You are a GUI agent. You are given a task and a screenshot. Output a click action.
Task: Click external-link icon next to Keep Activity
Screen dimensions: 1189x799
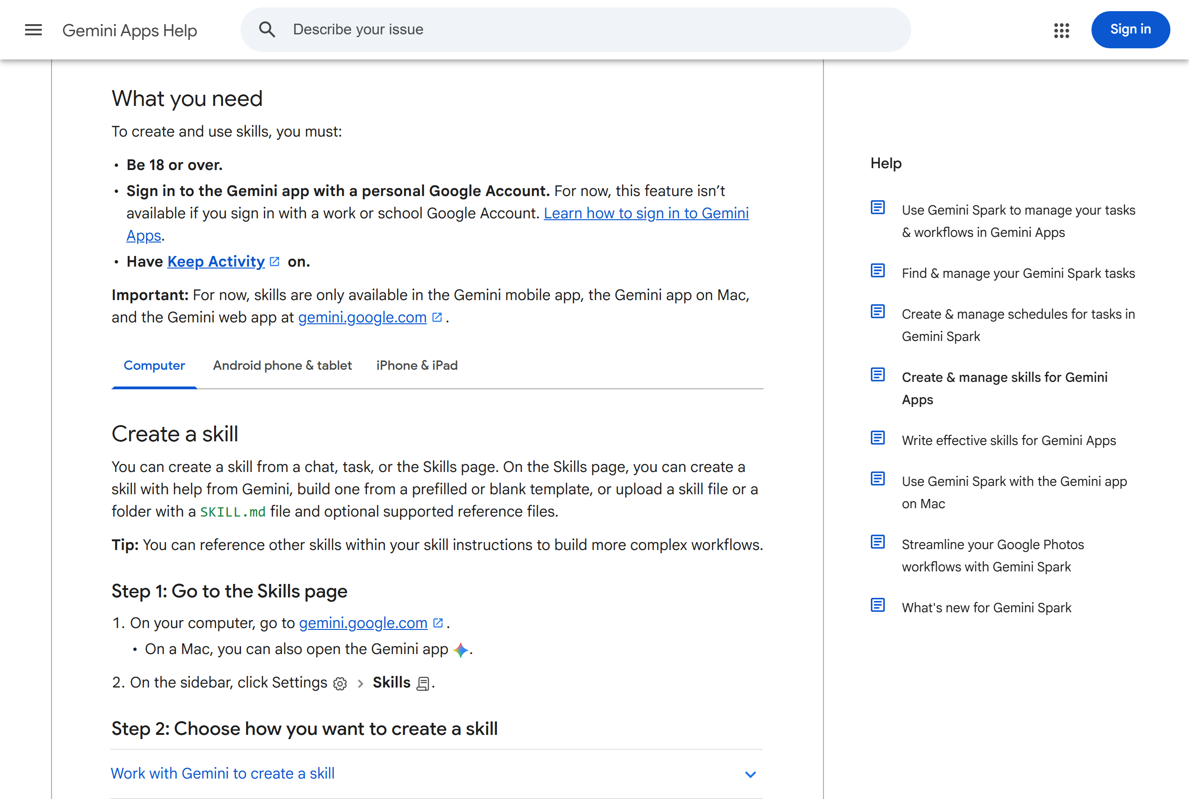(274, 262)
